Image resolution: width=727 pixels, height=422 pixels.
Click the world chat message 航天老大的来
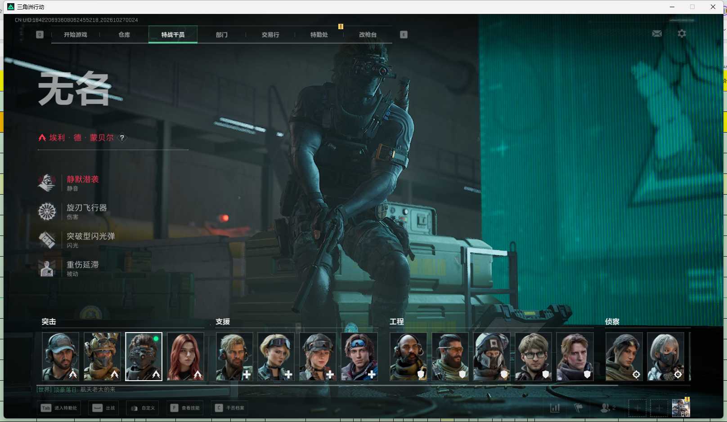pos(98,390)
